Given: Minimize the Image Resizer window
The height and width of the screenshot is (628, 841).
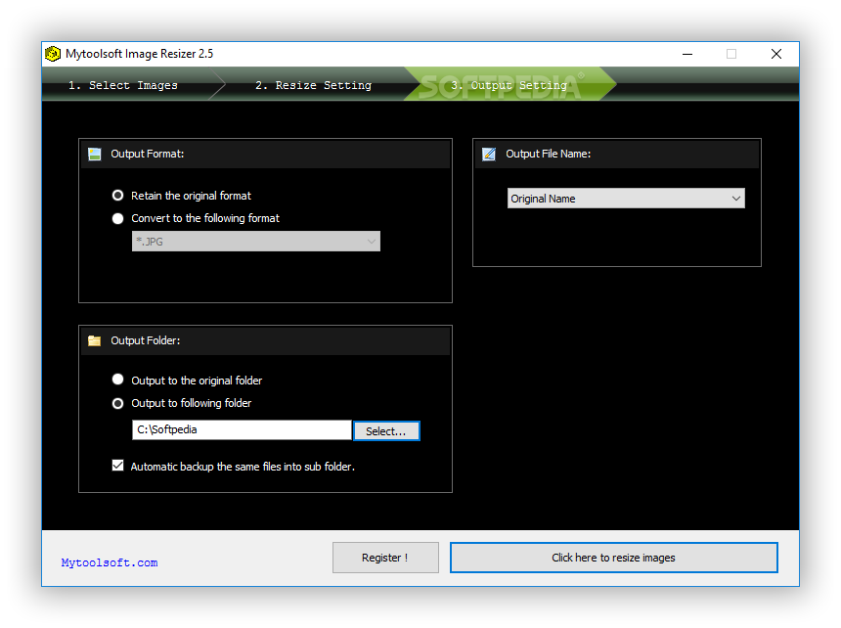Looking at the screenshot, I should (x=687, y=54).
